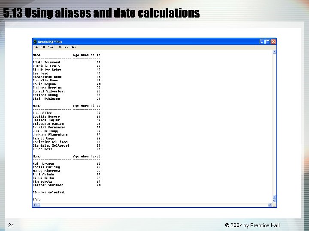Minimize the Oracle SQL*Plus window
Image resolution: width=309 pixels, height=231 pixels.
262,41
